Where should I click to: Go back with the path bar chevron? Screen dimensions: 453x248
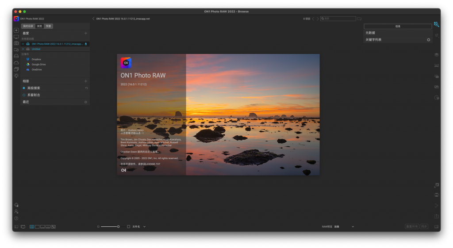coord(93,19)
